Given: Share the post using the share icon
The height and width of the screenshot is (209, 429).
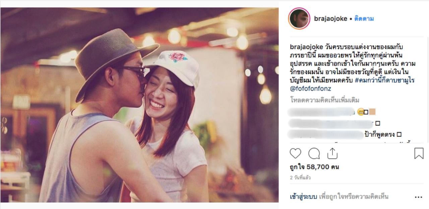Looking at the screenshot, I should (332, 153).
